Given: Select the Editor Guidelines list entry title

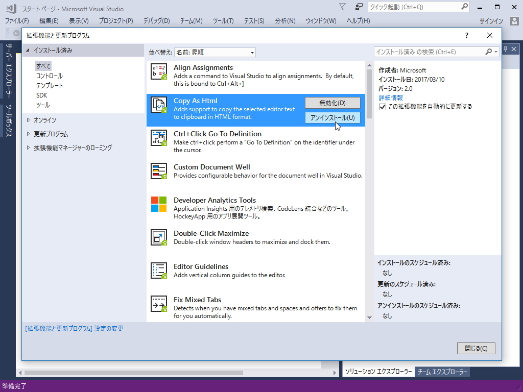Looking at the screenshot, I should click(201, 266).
